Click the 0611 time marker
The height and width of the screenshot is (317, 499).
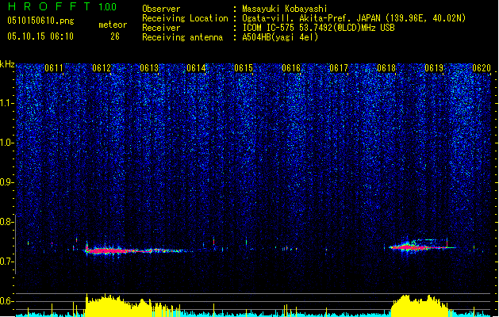pyautogui.click(x=54, y=68)
